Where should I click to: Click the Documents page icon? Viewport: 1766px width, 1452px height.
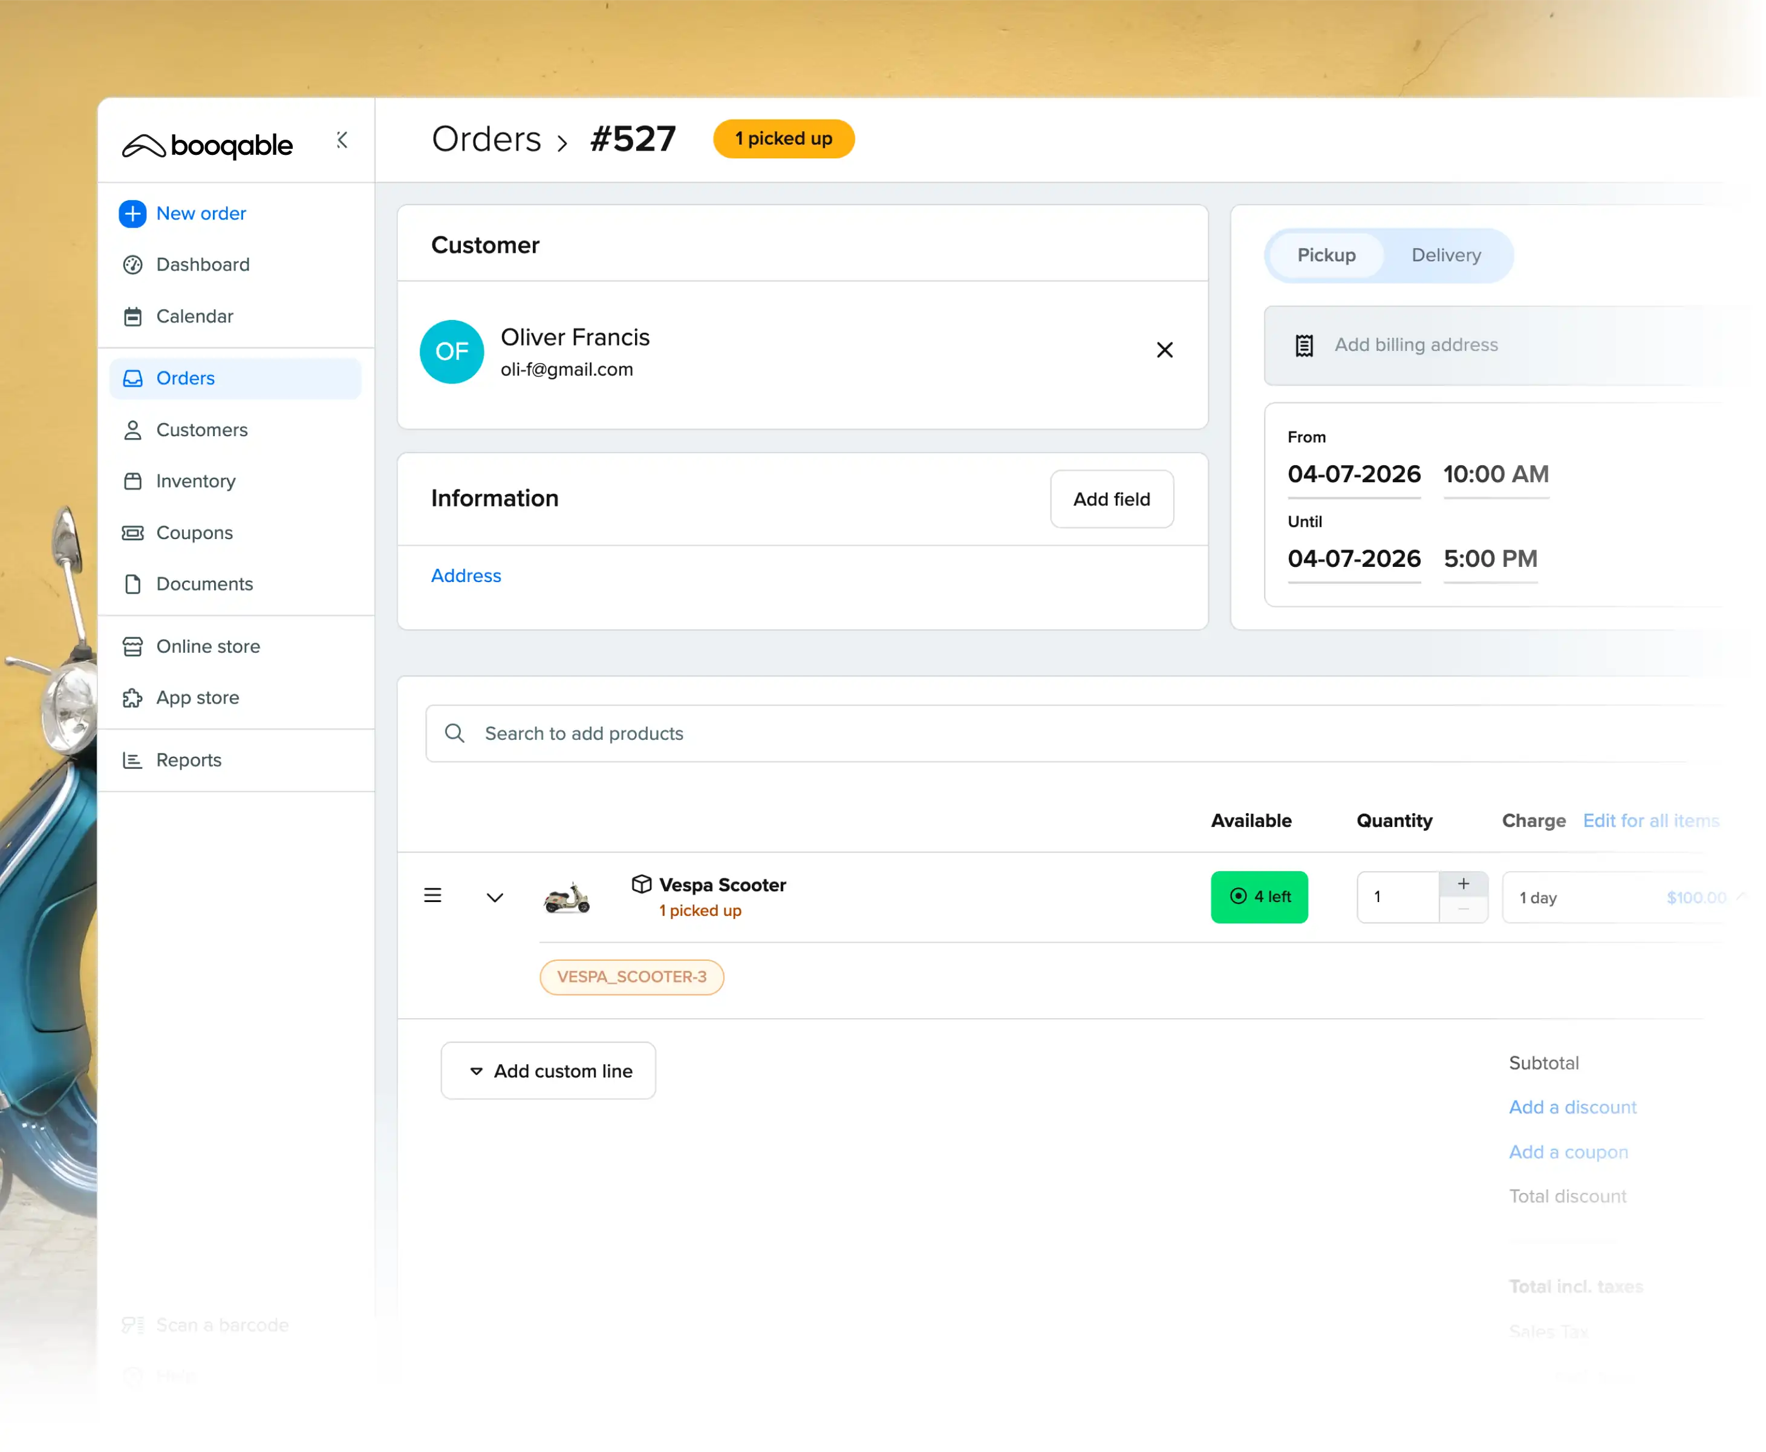(x=132, y=584)
